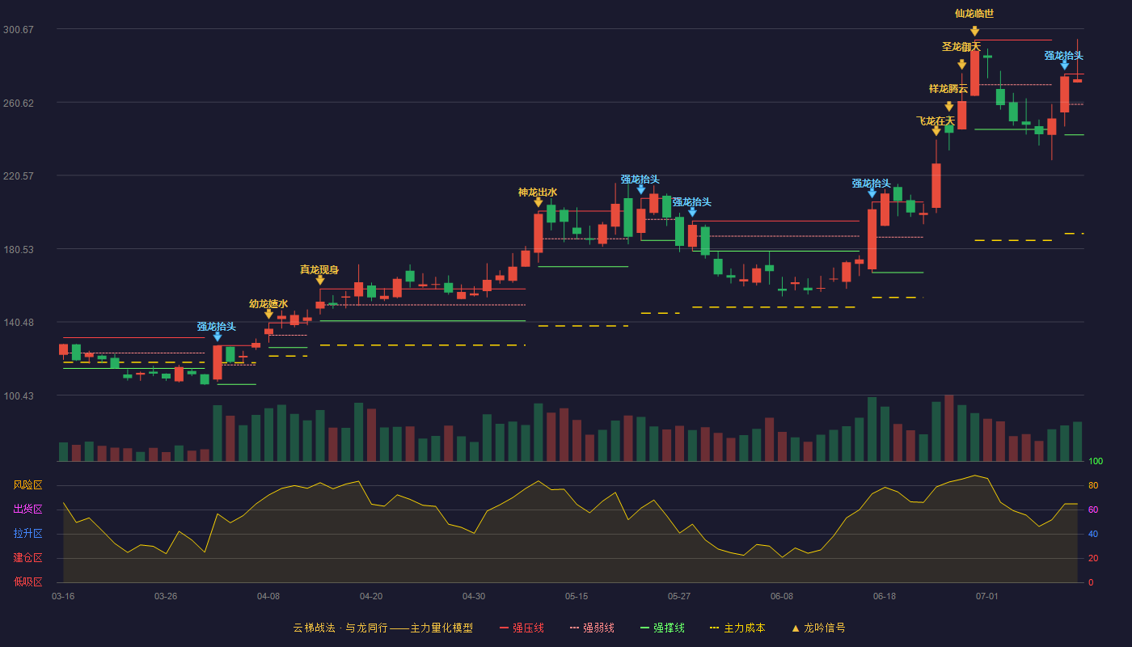
Task: Click the 03-16 date axis label
Action: coord(63,596)
